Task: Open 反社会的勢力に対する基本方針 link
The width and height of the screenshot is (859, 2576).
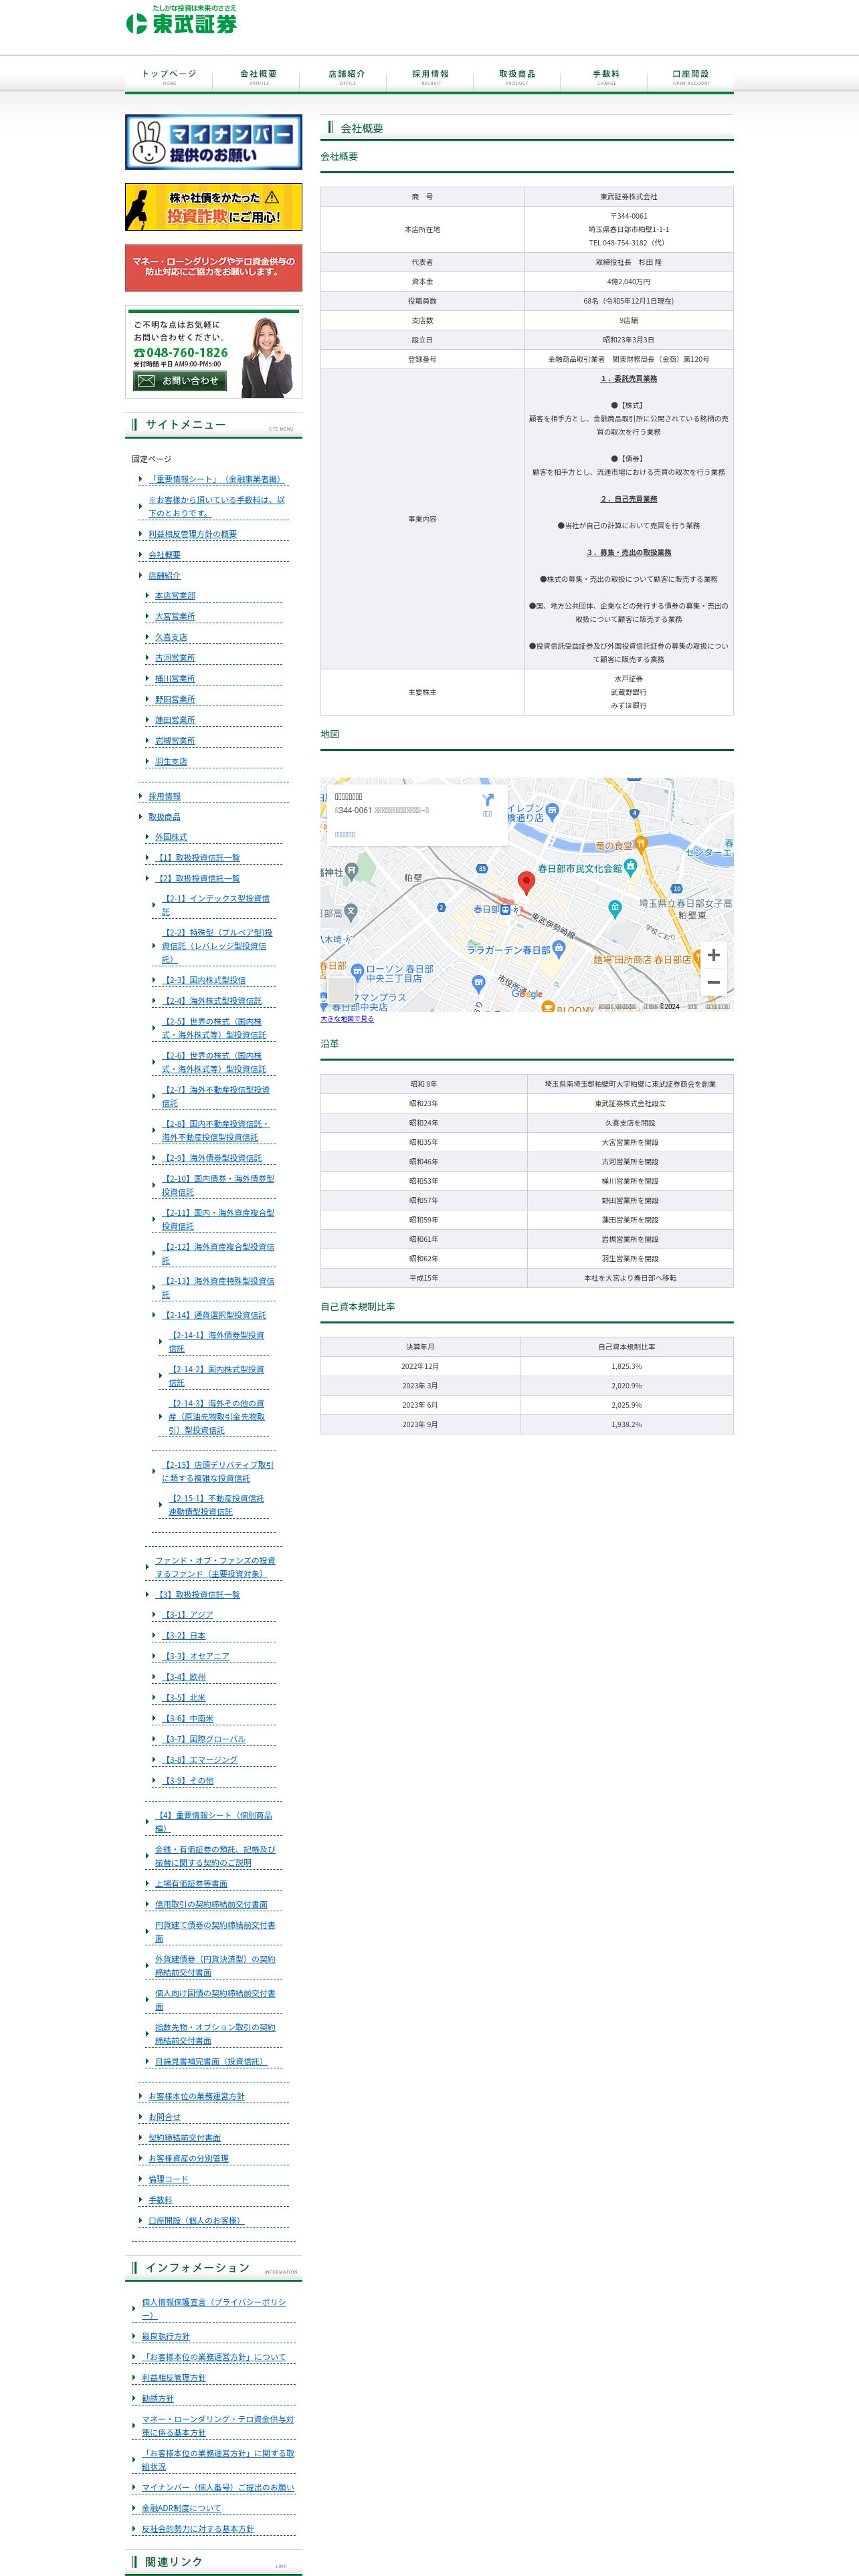Action: click(197, 2529)
